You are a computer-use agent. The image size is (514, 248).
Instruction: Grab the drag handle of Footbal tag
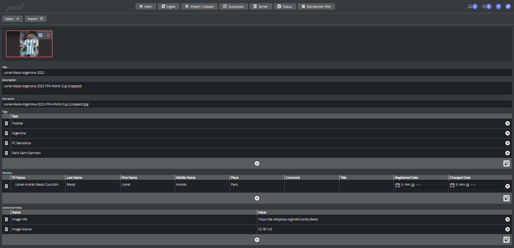(6, 123)
